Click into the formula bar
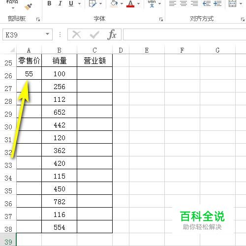Screen dimensions: 246x246 click(x=184, y=34)
